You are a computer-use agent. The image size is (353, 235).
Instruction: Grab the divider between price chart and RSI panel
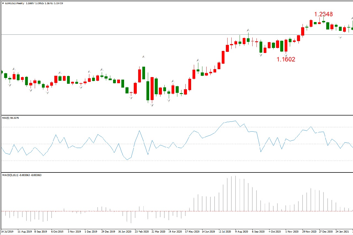(x=176, y=115)
